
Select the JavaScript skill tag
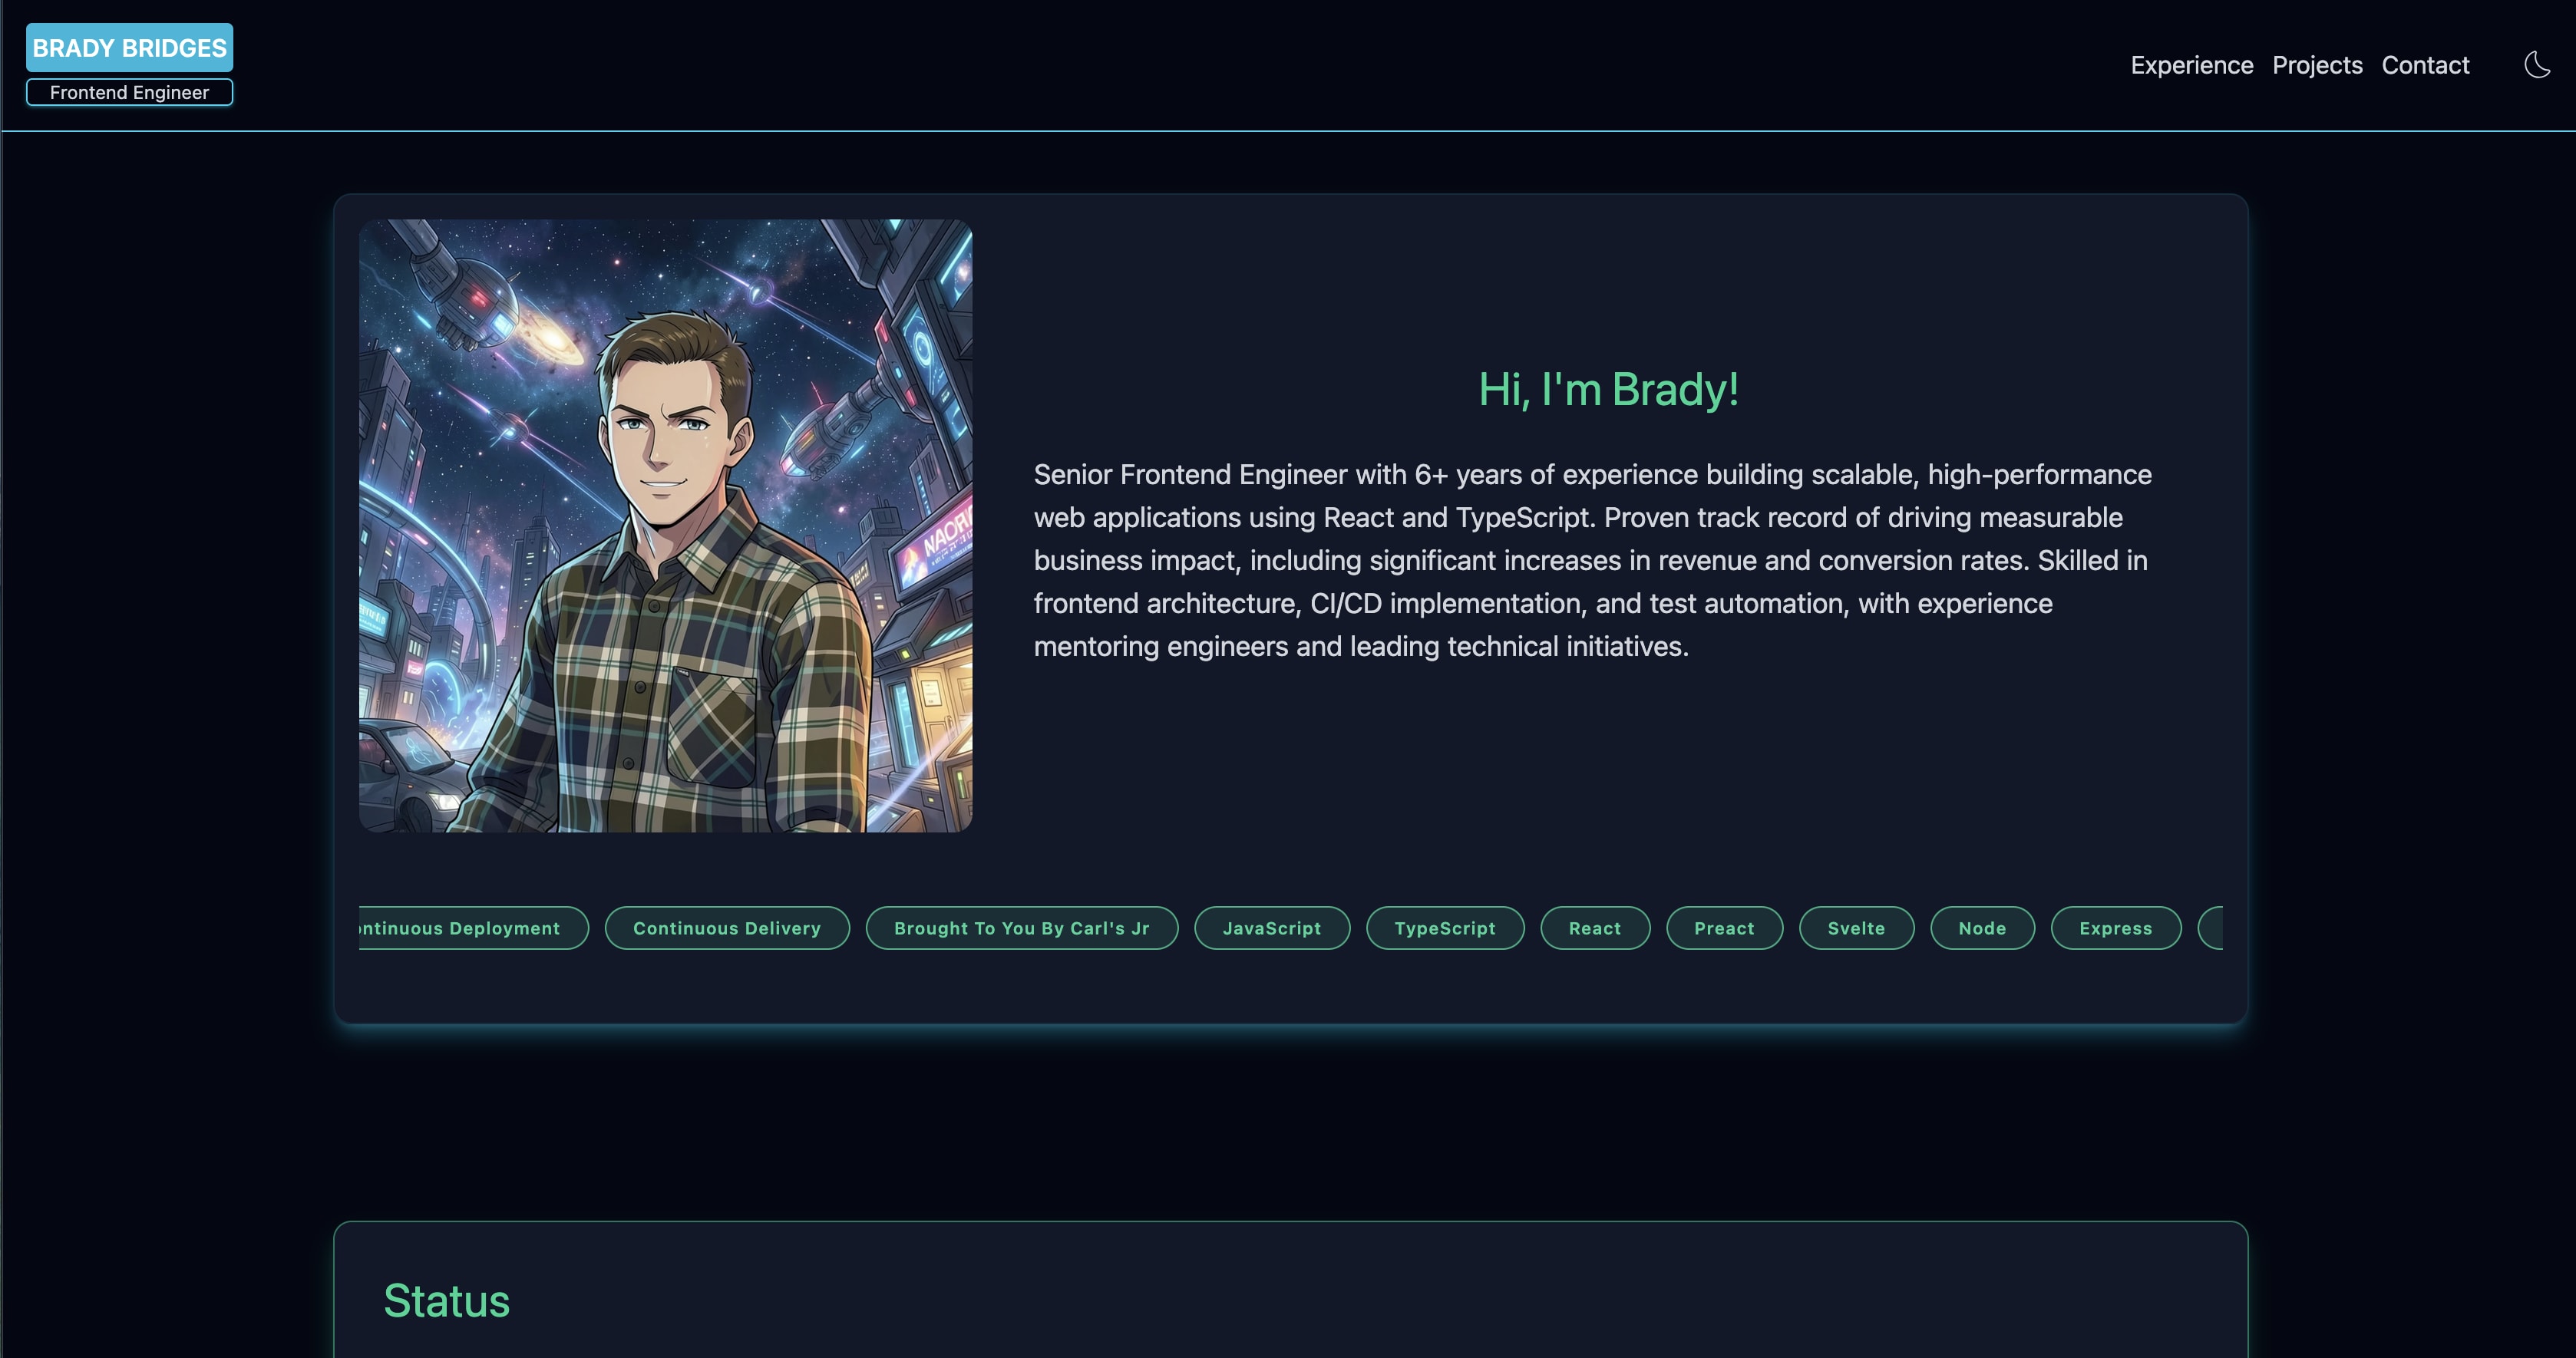[x=1272, y=928]
